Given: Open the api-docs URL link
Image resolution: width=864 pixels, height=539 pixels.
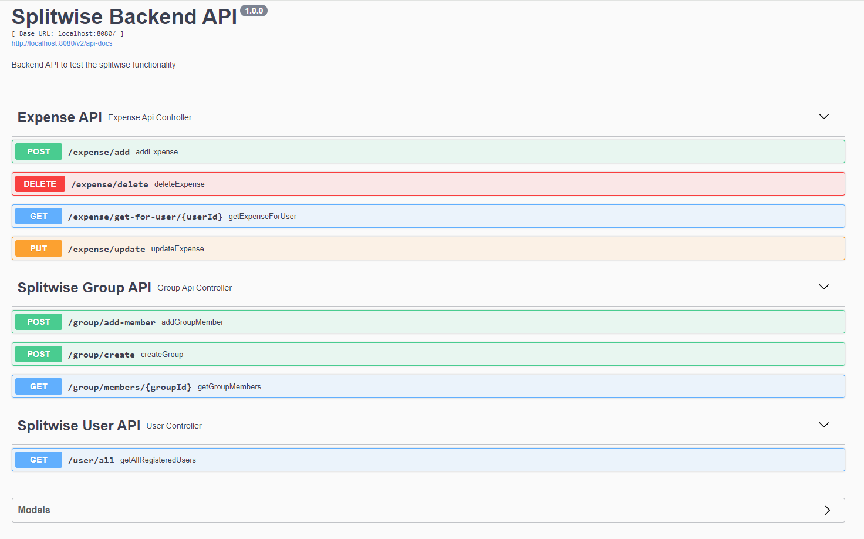Looking at the screenshot, I should (x=62, y=43).
